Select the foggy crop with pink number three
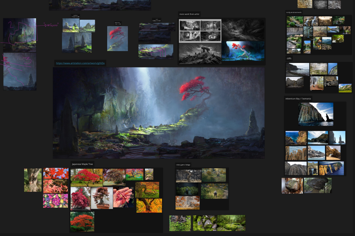 [20, 72]
